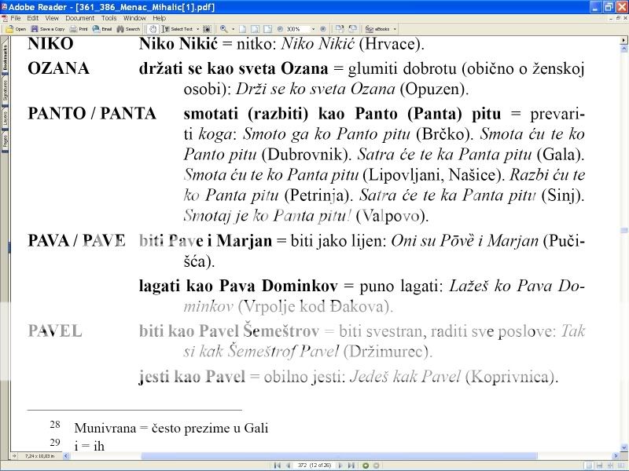Choose the Select Text tool
Image resolution: width=629 pixels, height=471 pixels.
tap(179, 29)
